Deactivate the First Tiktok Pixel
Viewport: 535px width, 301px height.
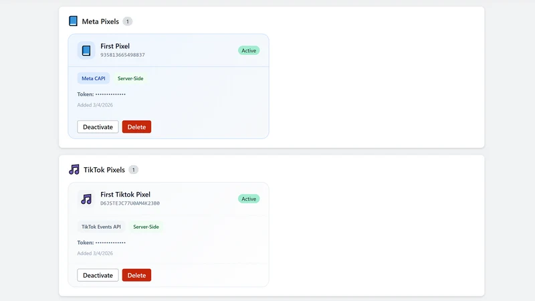tap(98, 276)
